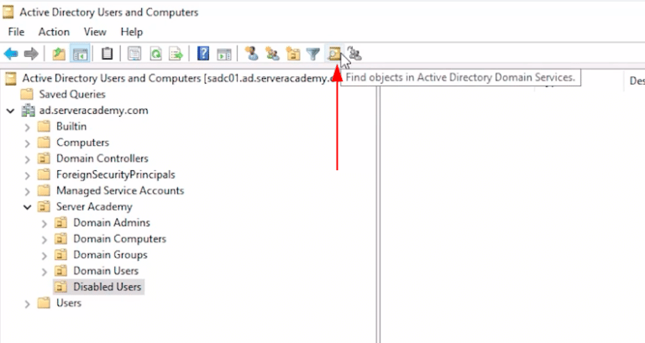Click the Refresh toolbar icon
The width and height of the screenshot is (645, 343).
click(x=155, y=55)
